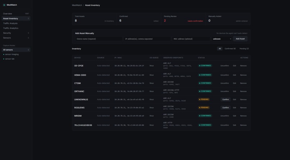Unconfirm the 76:c3:44:b5:69:06 device
290x160 pixels.
[225, 125]
